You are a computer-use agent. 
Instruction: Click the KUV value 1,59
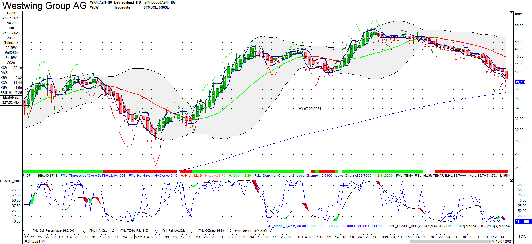(x=19, y=88)
